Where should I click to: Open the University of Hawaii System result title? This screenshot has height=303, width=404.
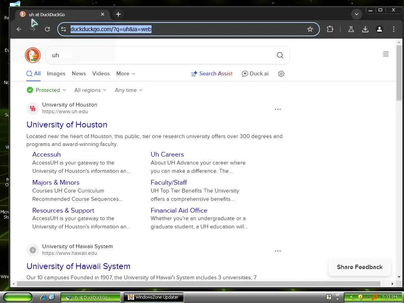tap(79, 266)
